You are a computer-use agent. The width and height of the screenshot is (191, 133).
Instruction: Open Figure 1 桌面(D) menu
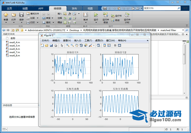tap(99, 40)
